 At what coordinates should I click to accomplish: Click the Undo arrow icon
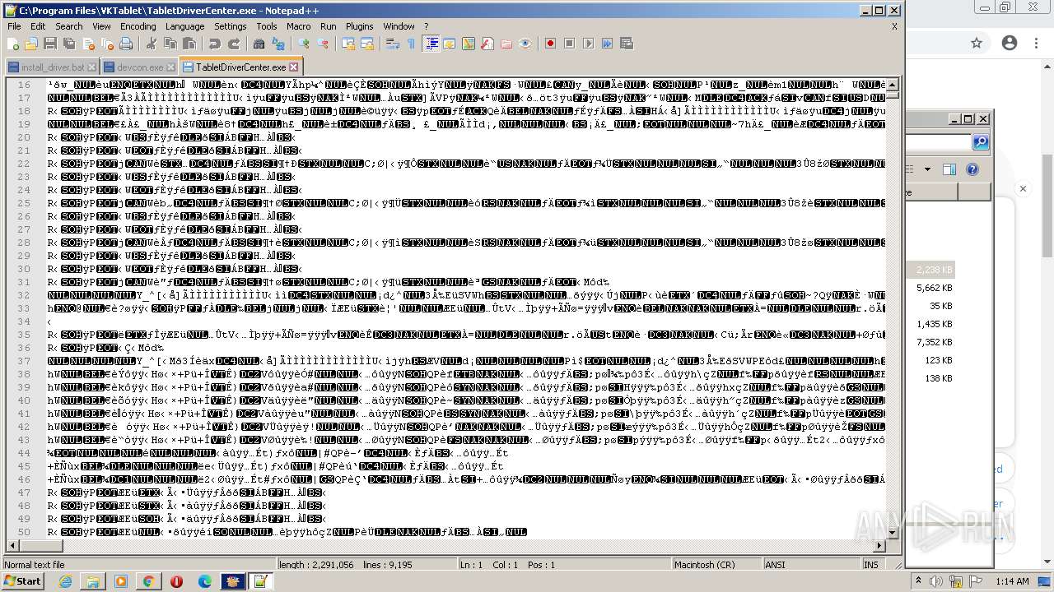pyautogui.click(x=214, y=44)
